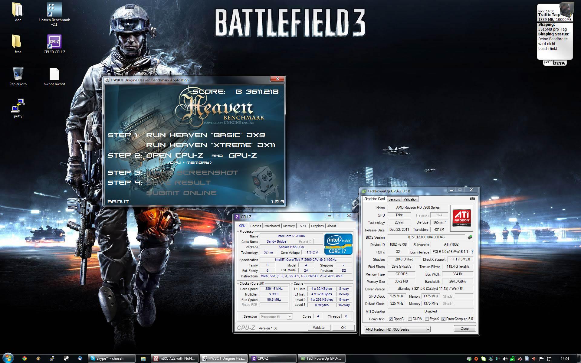Viewport: 581px width, 363px height.
Task: Click the Action Center flag tray icon
Action: 542,359
